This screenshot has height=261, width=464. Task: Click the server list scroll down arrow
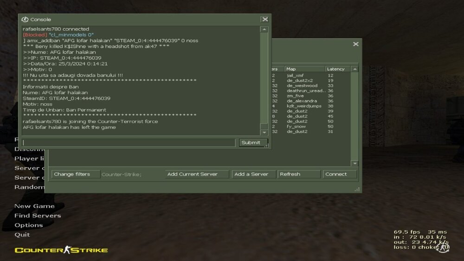354,163
